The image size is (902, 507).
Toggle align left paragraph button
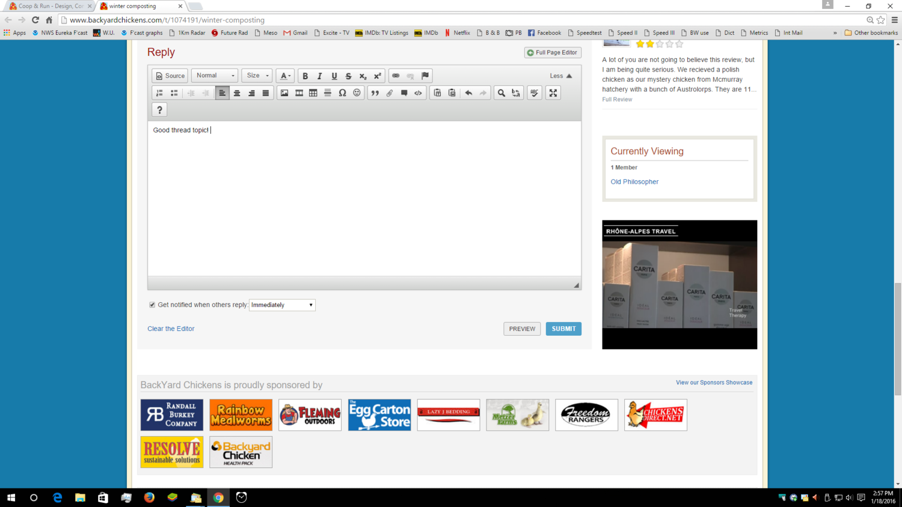point(222,93)
